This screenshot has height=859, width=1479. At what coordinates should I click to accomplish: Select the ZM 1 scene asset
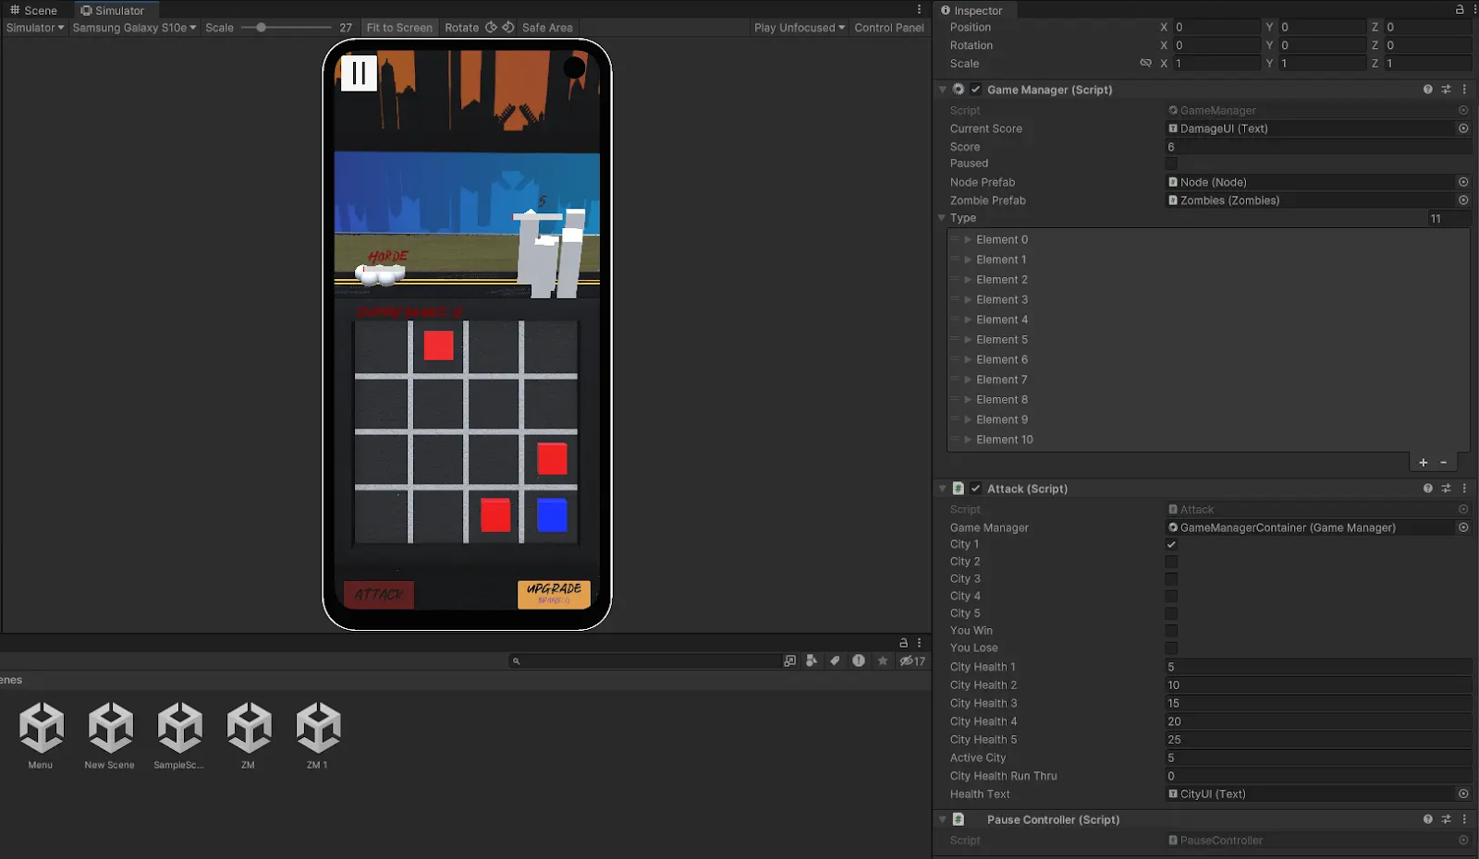(318, 735)
